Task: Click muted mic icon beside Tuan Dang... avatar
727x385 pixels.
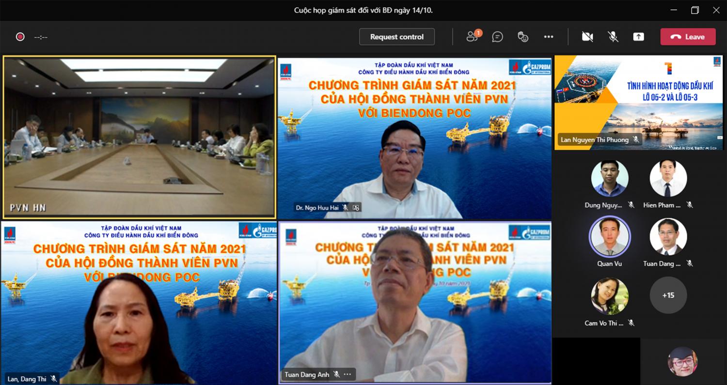Action: pos(690,263)
